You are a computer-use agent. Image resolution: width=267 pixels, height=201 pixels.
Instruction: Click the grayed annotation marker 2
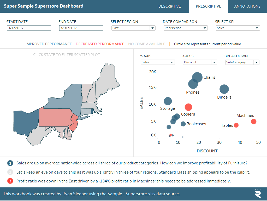pyautogui.click(x=10, y=172)
